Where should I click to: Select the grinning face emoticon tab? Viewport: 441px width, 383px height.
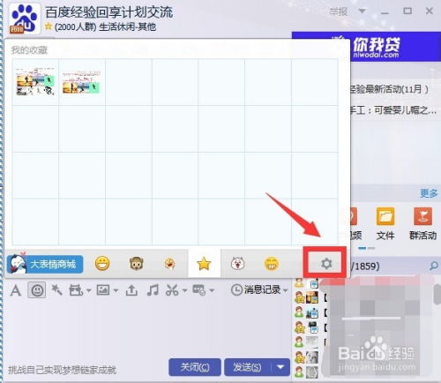click(272, 263)
